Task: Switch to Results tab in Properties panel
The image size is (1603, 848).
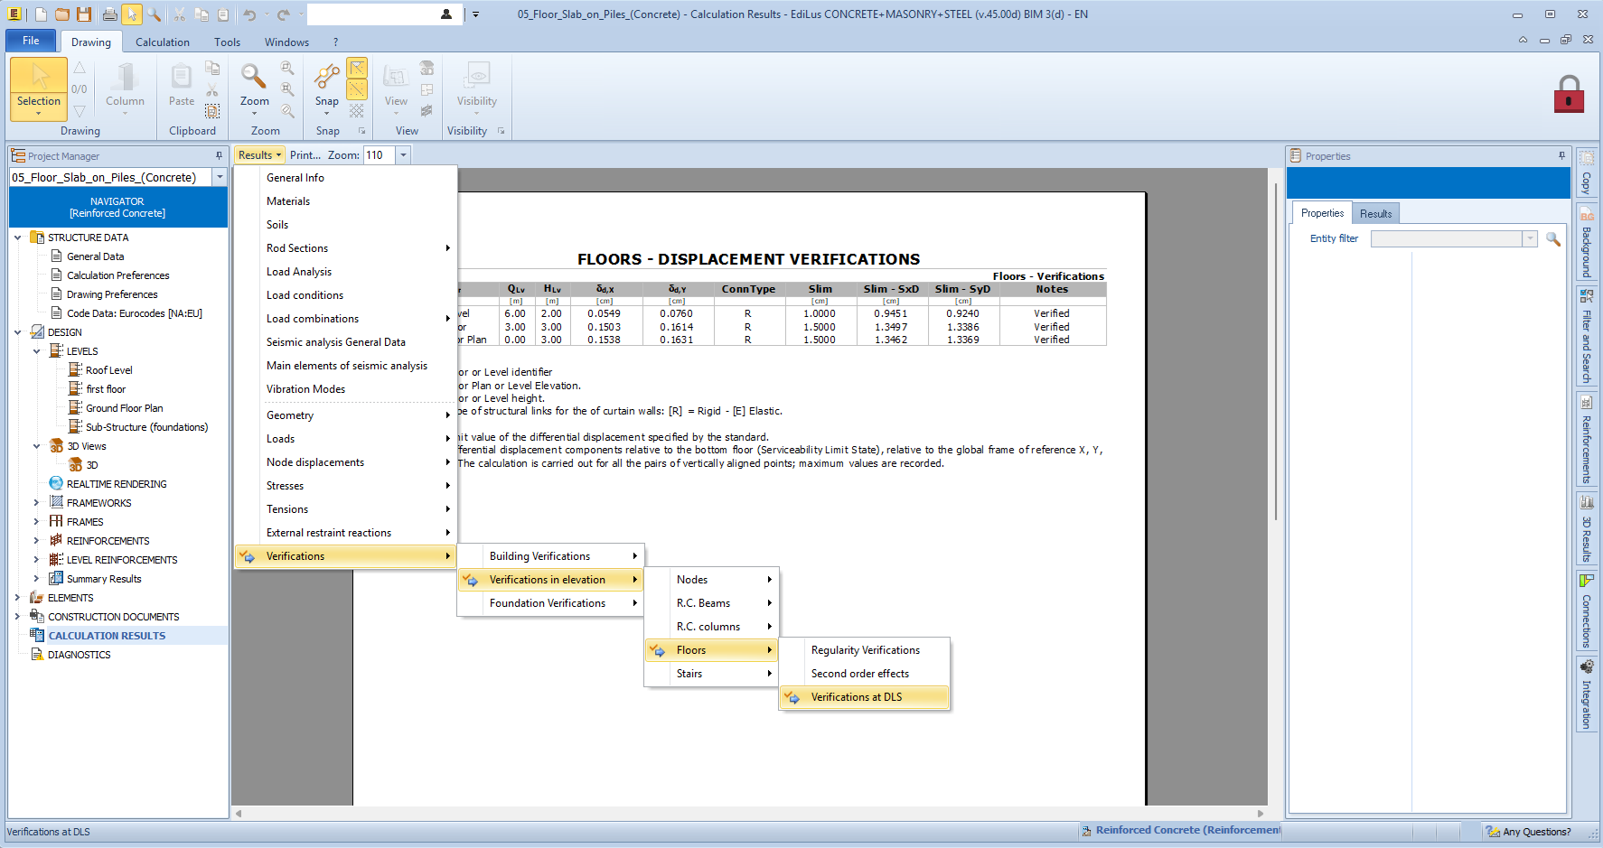Action: (1375, 214)
